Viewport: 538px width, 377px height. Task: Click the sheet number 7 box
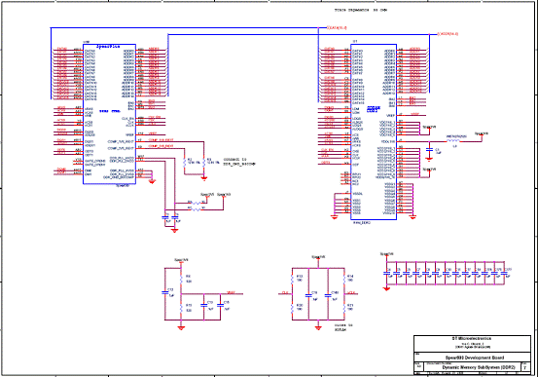tap(525, 366)
